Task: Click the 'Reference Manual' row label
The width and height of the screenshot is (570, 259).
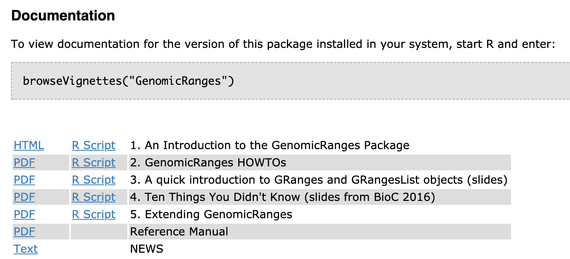Action: pyautogui.click(x=179, y=232)
